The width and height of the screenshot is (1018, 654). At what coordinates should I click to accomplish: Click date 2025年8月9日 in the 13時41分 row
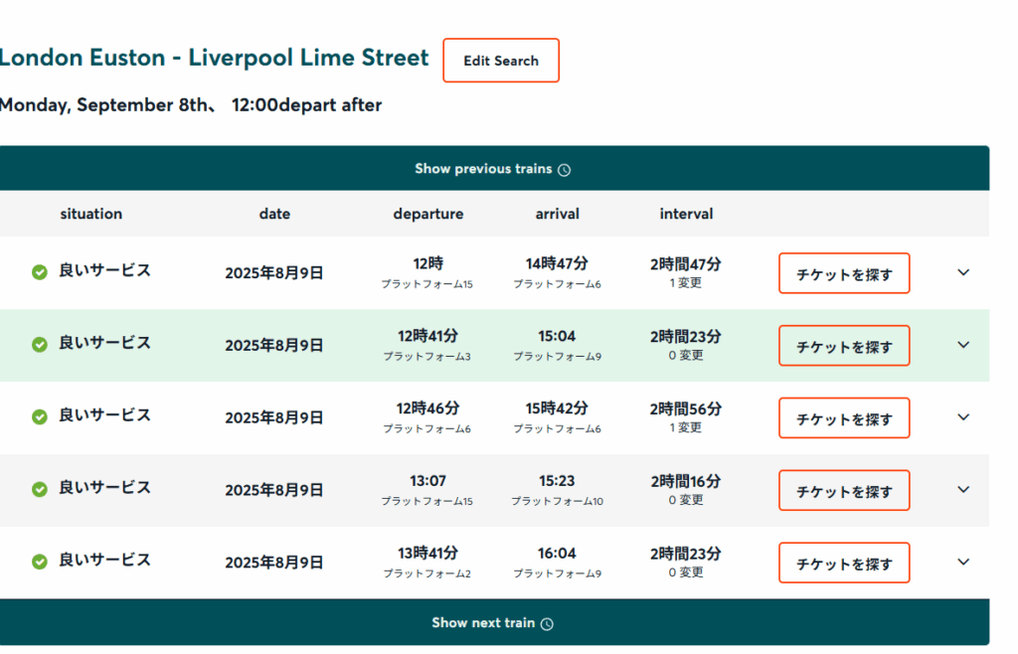click(x=274, y=563)
